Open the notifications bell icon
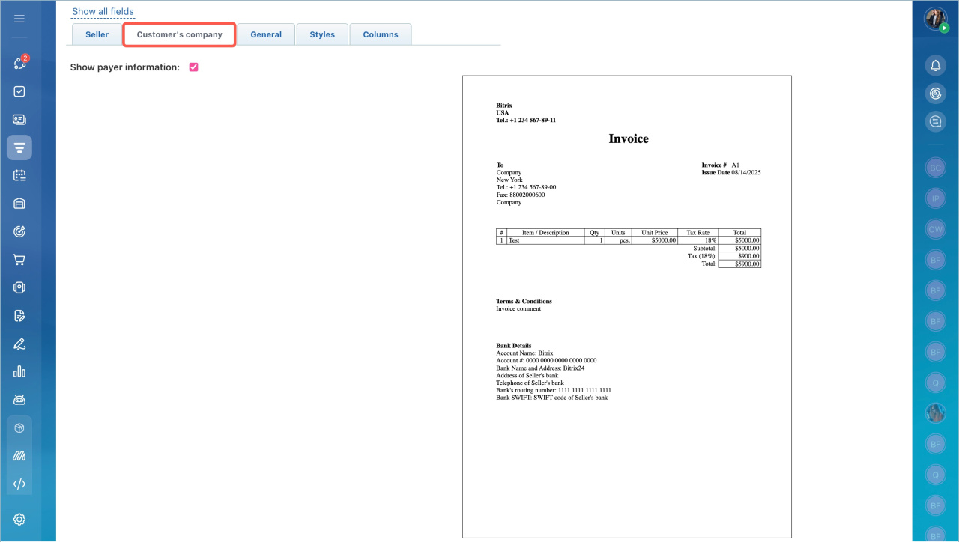This screenshot has width=959, height=542. (935, 66)
